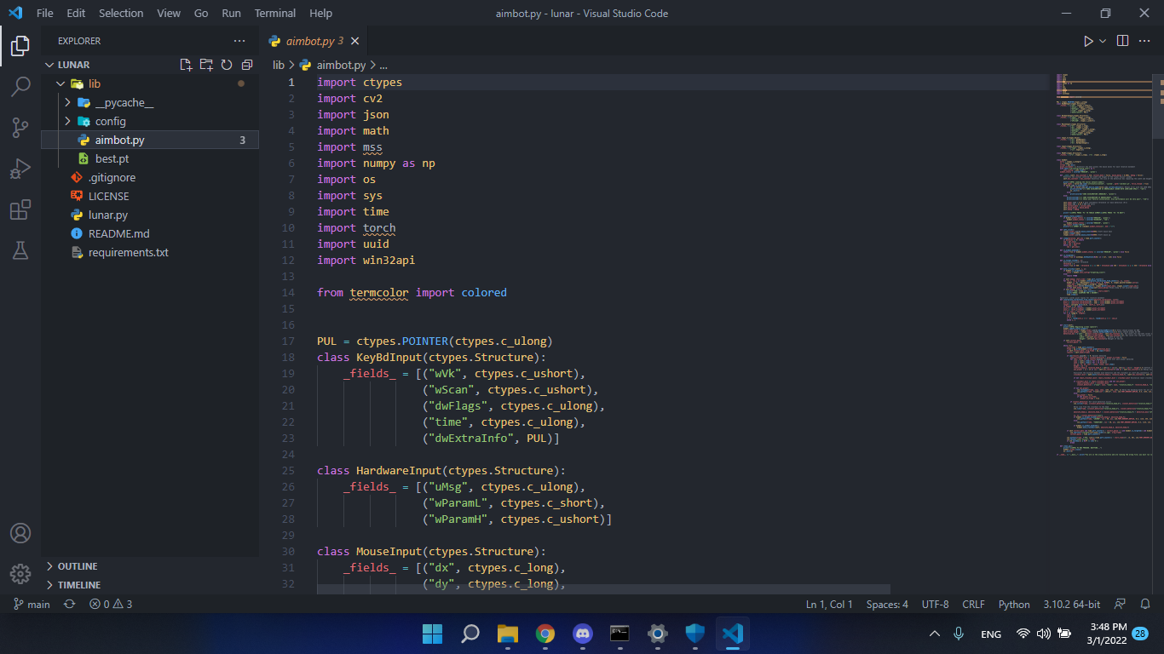
Task: Open the Extensions view
Action: coord(20,209)
